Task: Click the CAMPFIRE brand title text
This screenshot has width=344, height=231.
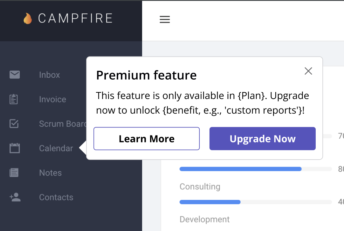Action: coord(75,18)
